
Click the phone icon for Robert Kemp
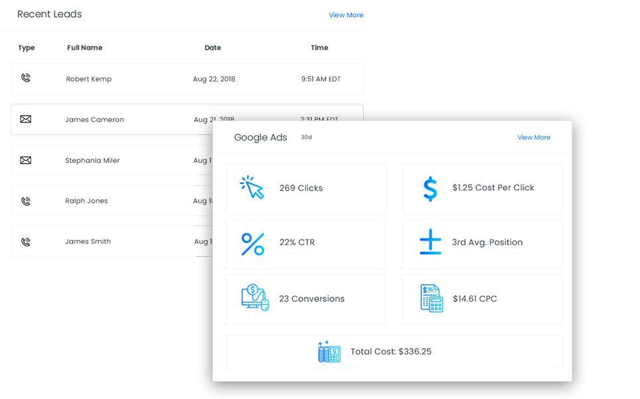pos(26,78)
